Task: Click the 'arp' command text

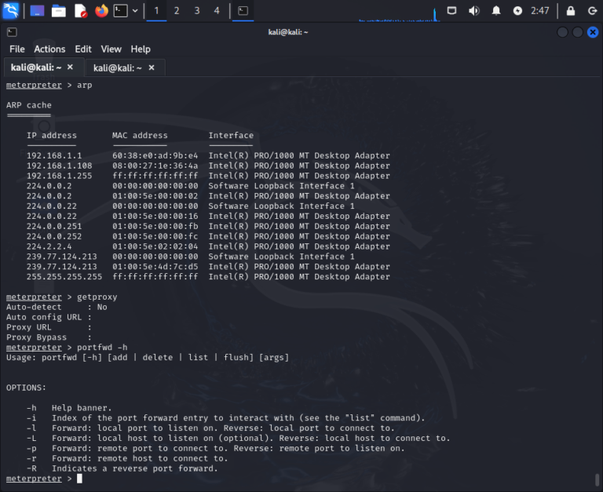Action: pyautogui.click(x=84, y=86)
